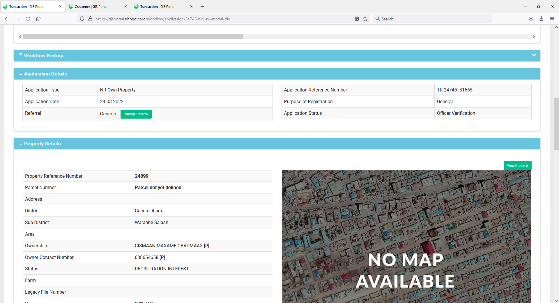Close the Customer | GIS Portal tab
Screen dimensions: 559x303
126,6
